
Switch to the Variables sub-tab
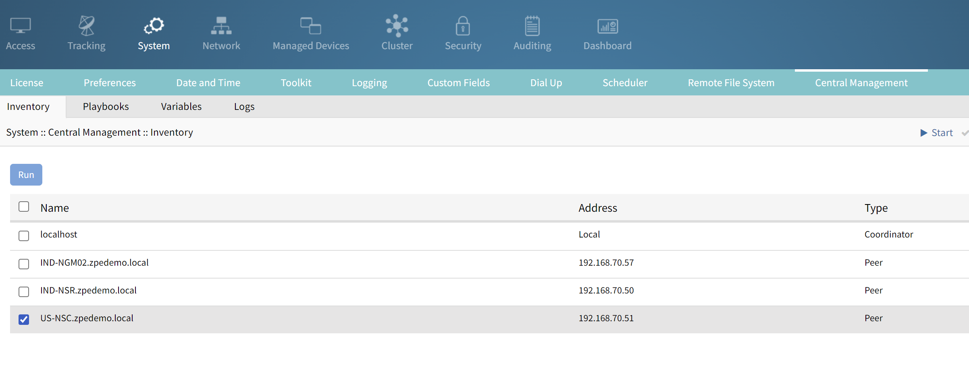click(x=181, y=107)
